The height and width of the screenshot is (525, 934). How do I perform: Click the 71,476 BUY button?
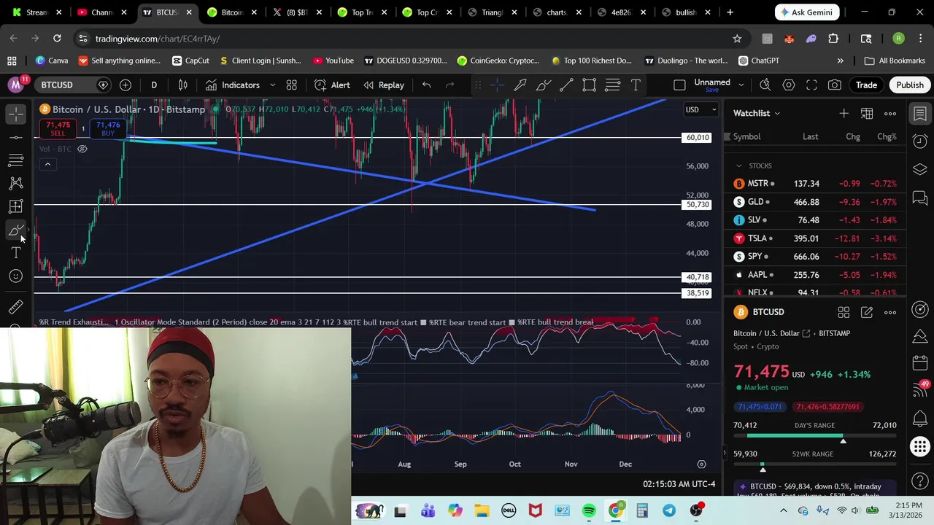tap(108, 129)
